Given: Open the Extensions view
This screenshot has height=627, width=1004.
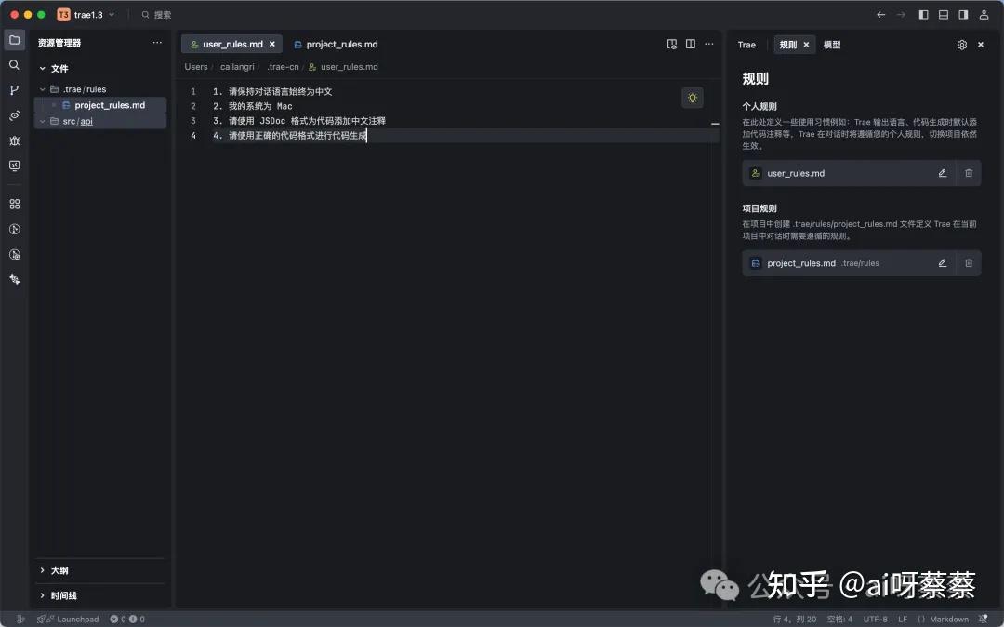Looking at the screenshot, I should (14, 204).
